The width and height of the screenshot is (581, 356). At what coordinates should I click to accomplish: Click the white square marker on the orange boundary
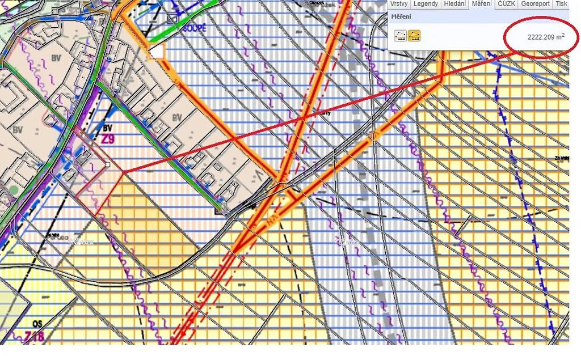pos(157,51)
